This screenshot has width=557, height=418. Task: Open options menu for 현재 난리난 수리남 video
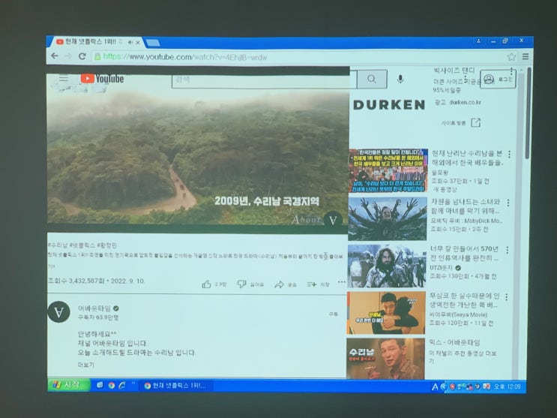pos(510,155)
